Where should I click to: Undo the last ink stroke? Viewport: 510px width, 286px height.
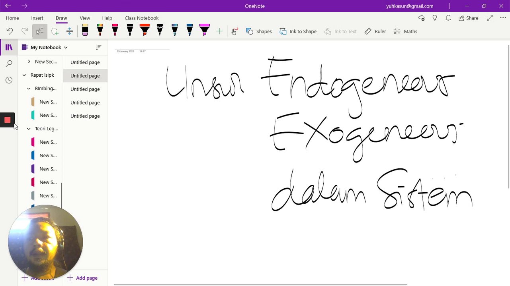click(10, 31)
